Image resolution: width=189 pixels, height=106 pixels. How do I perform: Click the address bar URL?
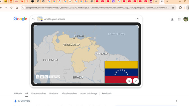97,8
